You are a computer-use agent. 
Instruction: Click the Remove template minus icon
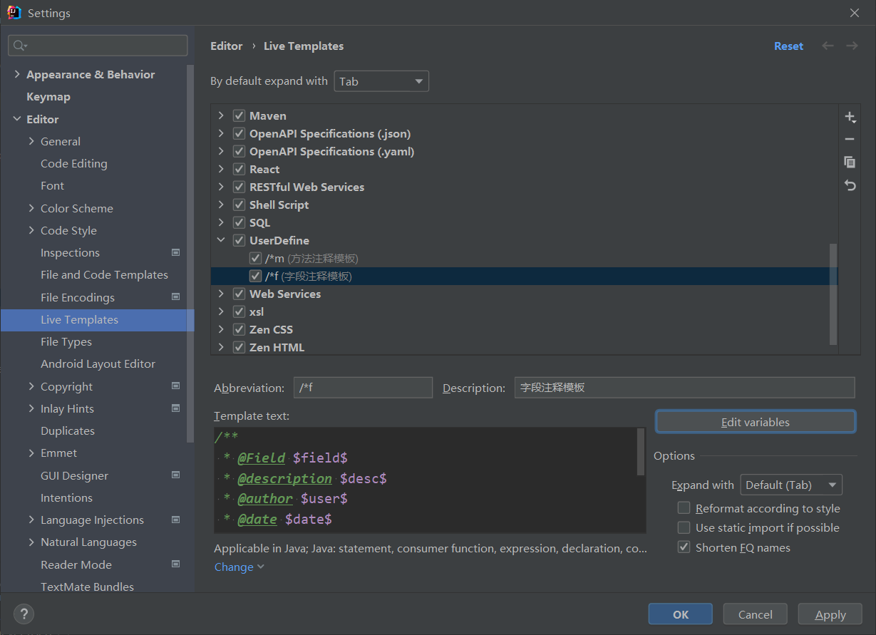(849, 139)
